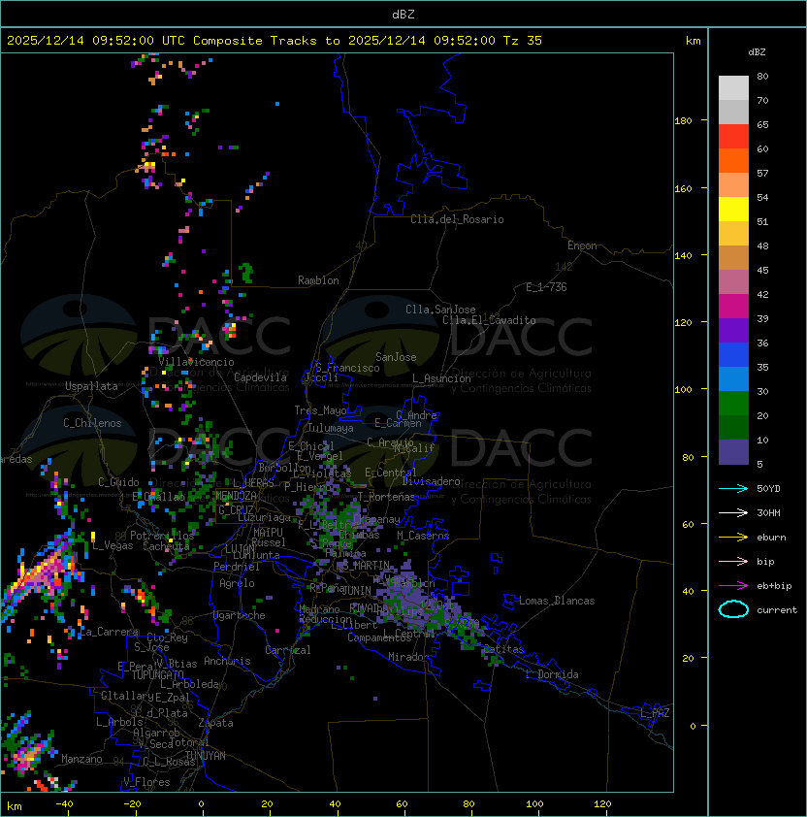Select the Uspallata label on map
This screenshot has width=807, height=817.
tap(91, 386)
